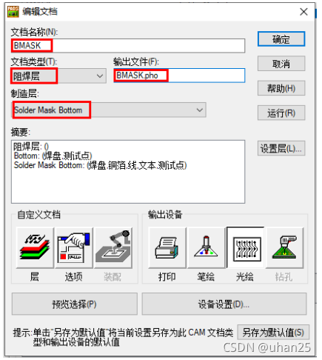
Task: Select the 打印 (Print) output device
Action: [167, 247]
